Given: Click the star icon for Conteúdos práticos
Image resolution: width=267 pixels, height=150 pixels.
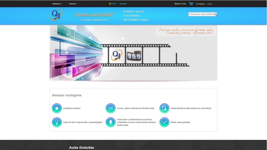Looking at the screenshot, I should (x=57, y=108).
